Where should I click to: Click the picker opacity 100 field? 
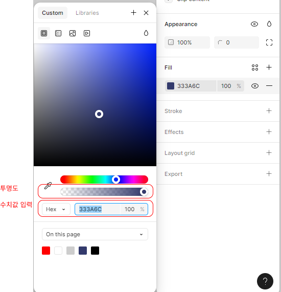(x=134, y=209)
